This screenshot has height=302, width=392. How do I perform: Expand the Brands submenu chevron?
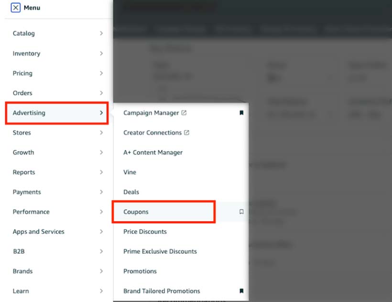[x=101, y=271]
